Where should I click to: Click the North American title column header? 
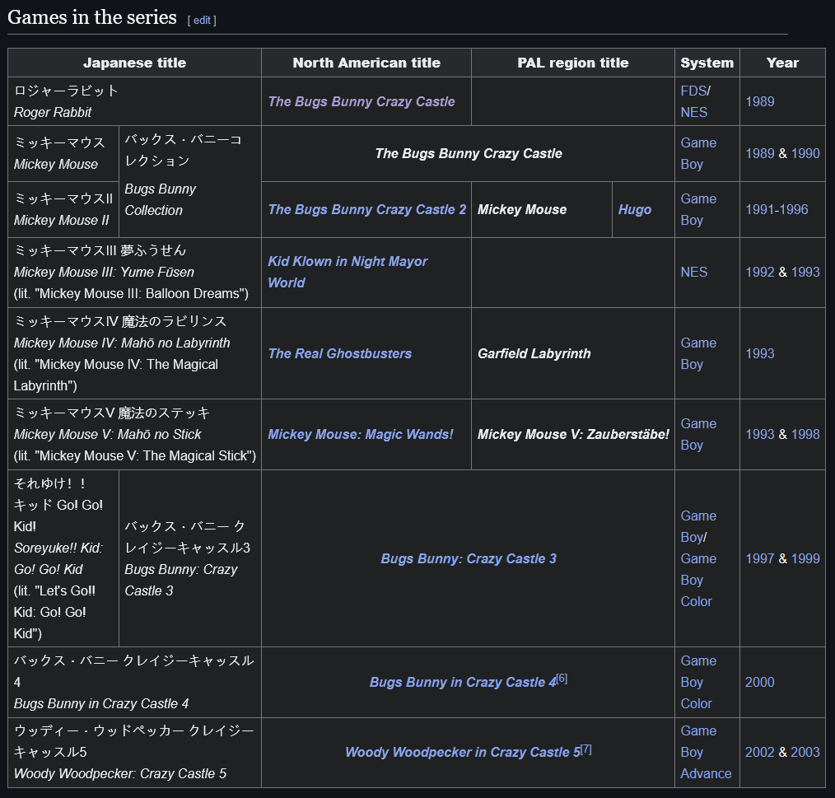coord(366,63)
